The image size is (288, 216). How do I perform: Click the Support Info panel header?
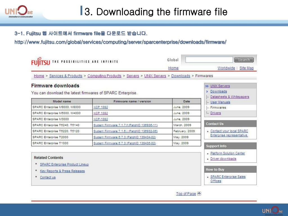(x=230, y=146)
